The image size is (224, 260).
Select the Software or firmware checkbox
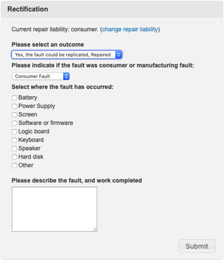click(x=14, y=123)
